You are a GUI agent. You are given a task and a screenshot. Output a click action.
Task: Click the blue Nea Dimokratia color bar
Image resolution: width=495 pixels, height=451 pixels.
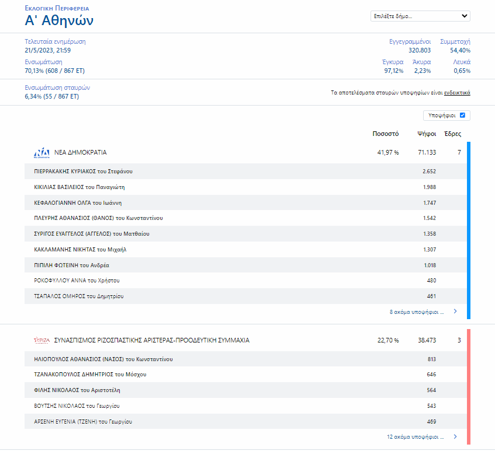[x=469, y=230]
